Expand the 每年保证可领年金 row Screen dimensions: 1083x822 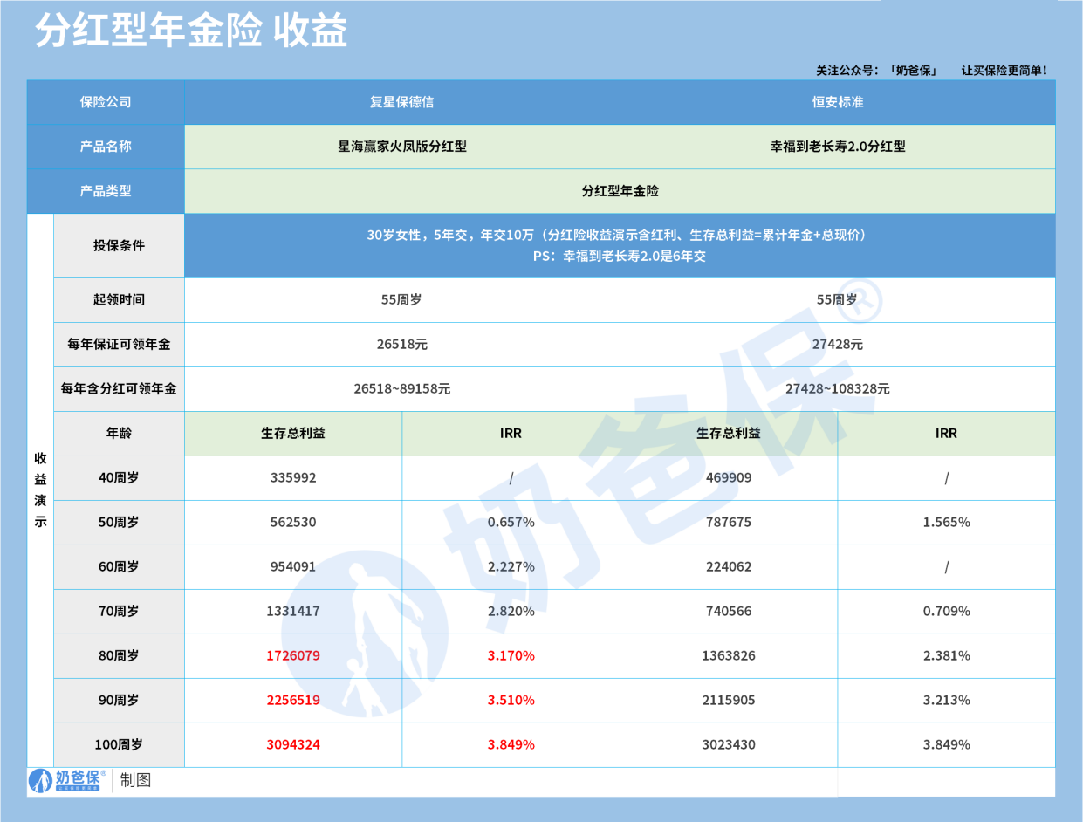point(118,344)
